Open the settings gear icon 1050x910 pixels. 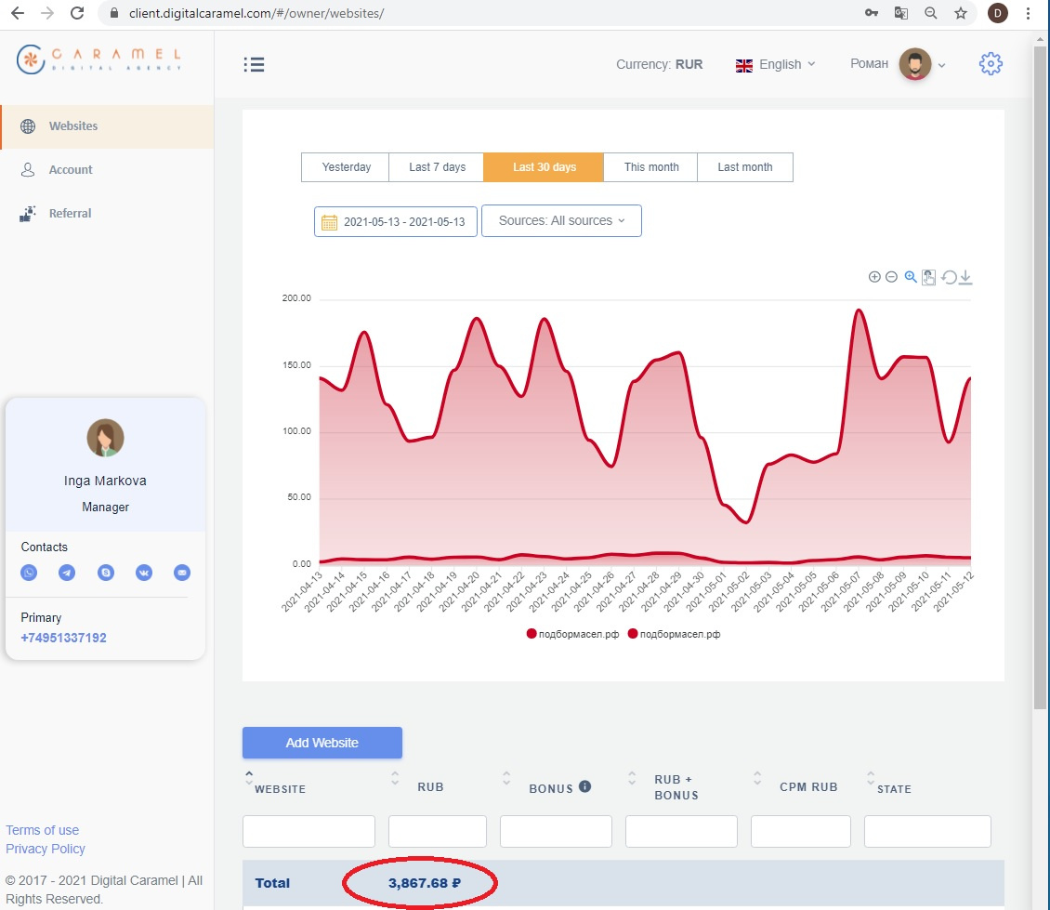pos(991,64)
